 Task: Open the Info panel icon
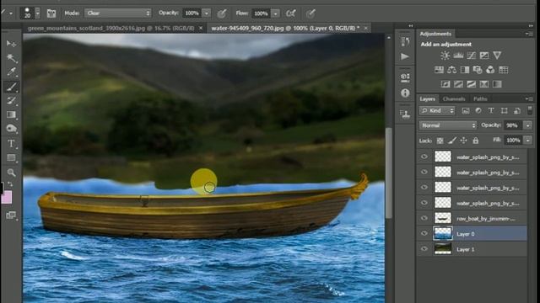pos(405,93)
